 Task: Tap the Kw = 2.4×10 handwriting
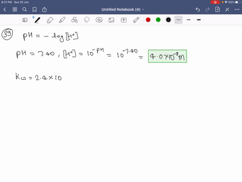[39, 77]
